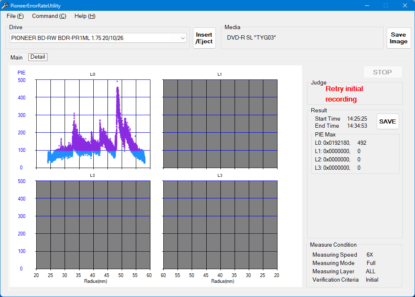The height and width of the screenshot is (297, 415).
Task: Click the L0 PIE Max value 492
Action: click(362, 143)
